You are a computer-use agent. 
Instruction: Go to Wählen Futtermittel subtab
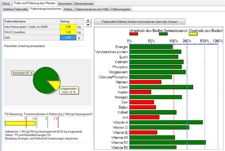pyautogui.click(x=15, y=9)
